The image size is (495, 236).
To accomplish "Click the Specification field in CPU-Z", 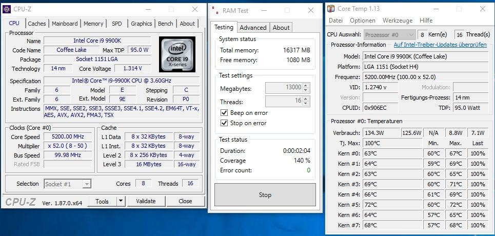I will point(122,81).
